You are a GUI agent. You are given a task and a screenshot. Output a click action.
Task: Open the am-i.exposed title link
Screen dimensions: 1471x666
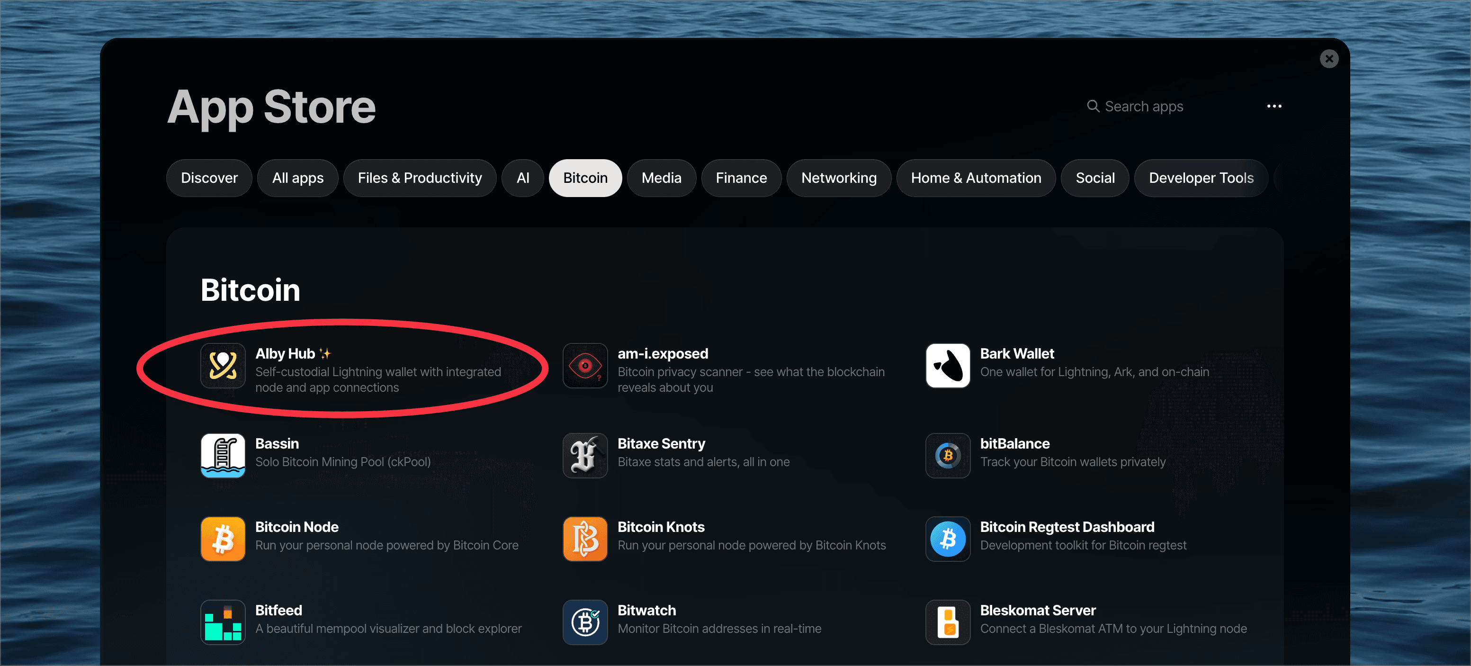point(663,353)
